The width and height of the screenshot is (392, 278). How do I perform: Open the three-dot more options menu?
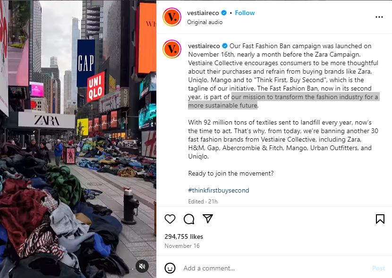point(379,17)
